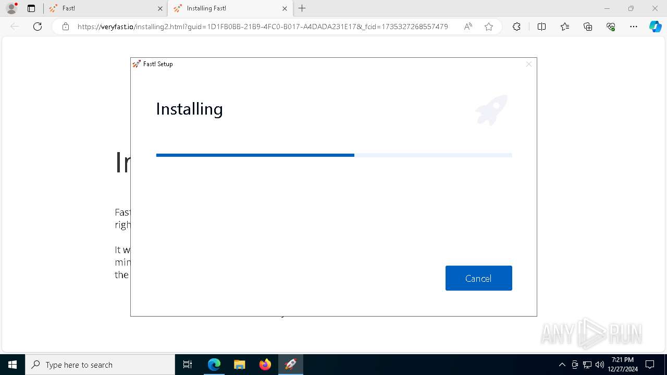Toggle split screen view
Screen dimensions: 667x375
(541, 27)
